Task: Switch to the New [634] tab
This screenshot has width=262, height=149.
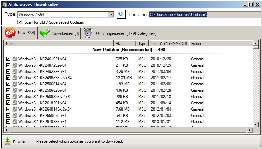Action: point(20,33)
